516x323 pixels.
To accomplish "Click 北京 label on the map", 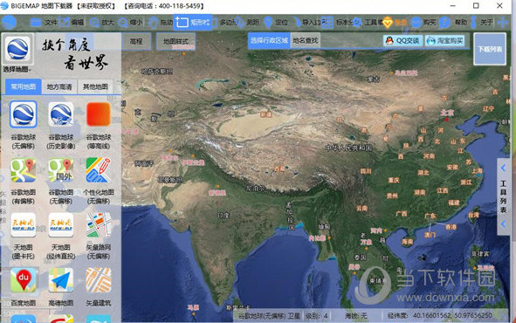I will pyautogui.click(x=447, y=113).
